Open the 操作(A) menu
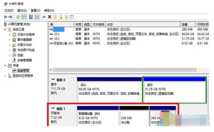Screen dimensions: 214x132 pyautogui.click(x=22, y=11)
